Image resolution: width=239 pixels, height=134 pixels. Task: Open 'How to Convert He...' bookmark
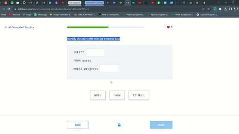click(109, 15)
